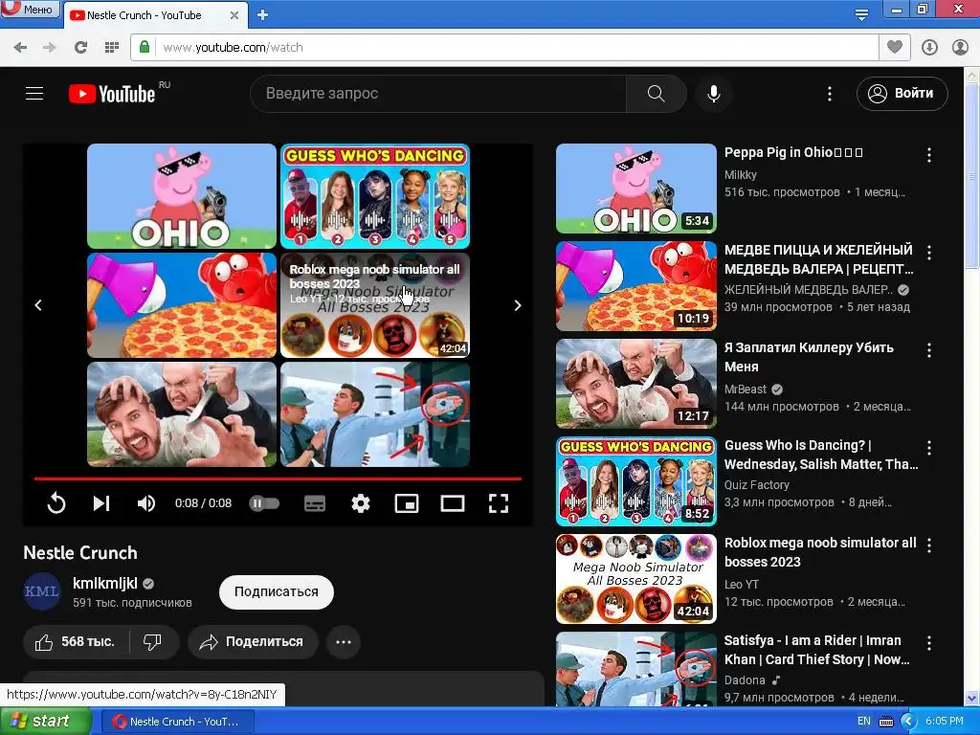Open kmlkmljkl channel avatar
Screen dimensions: 980x735
[42, 591]
